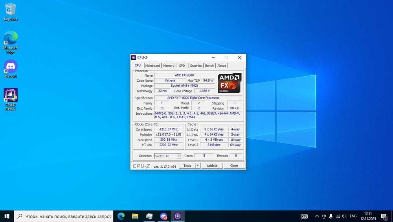Click the Cores count value
The width and height of the screenshot is (393, 222).
pyautogui.click(x=204, y=156)
